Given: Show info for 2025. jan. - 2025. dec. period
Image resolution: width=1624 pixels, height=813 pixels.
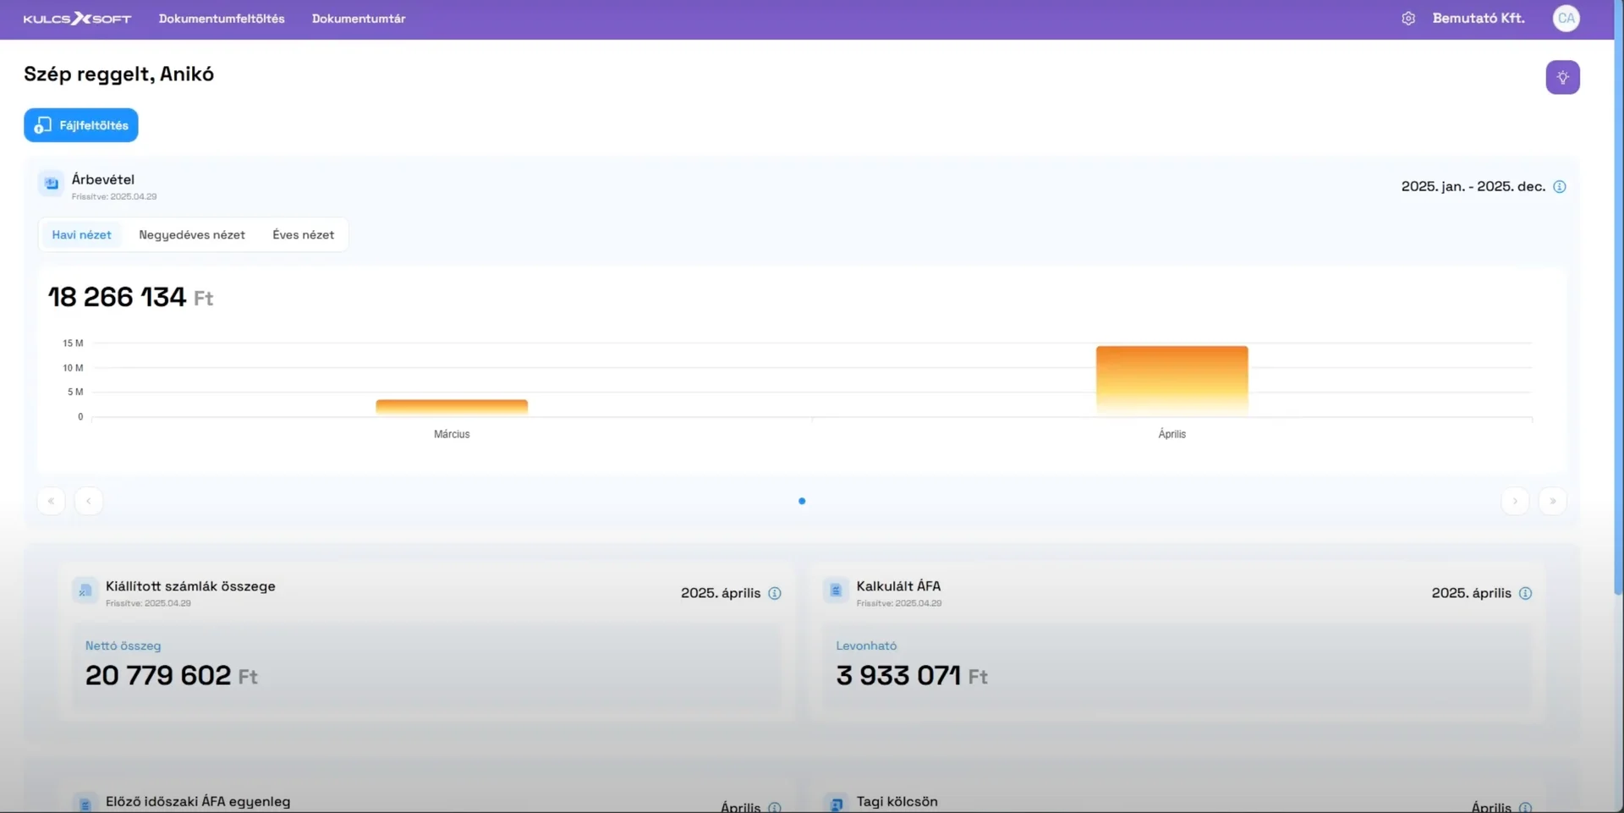Looking at the screenshot, I should pos(1560,187).
